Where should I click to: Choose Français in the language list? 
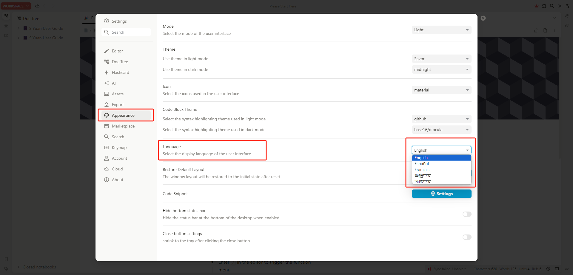click(422, 170)
